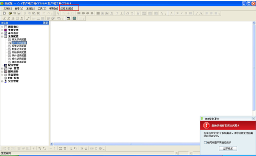Open the 工具[T] menu

point(42,8)
